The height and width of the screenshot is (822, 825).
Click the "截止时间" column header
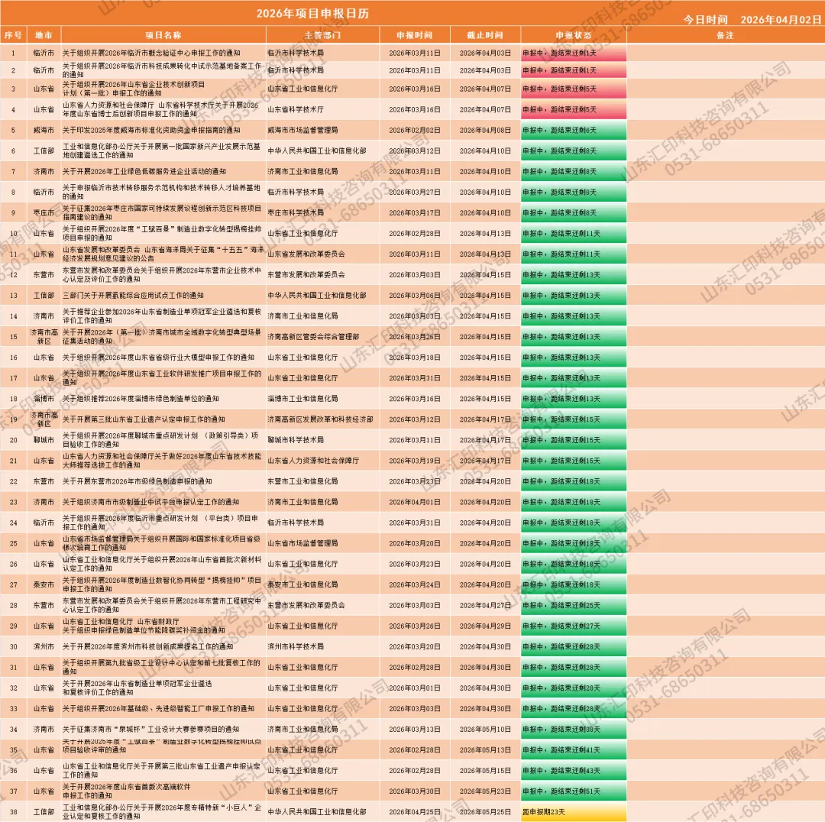(485, 35)
